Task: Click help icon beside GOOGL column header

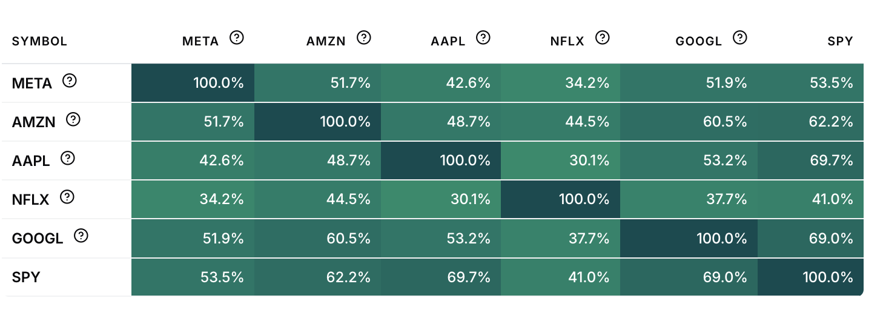Action: [740, 38]
